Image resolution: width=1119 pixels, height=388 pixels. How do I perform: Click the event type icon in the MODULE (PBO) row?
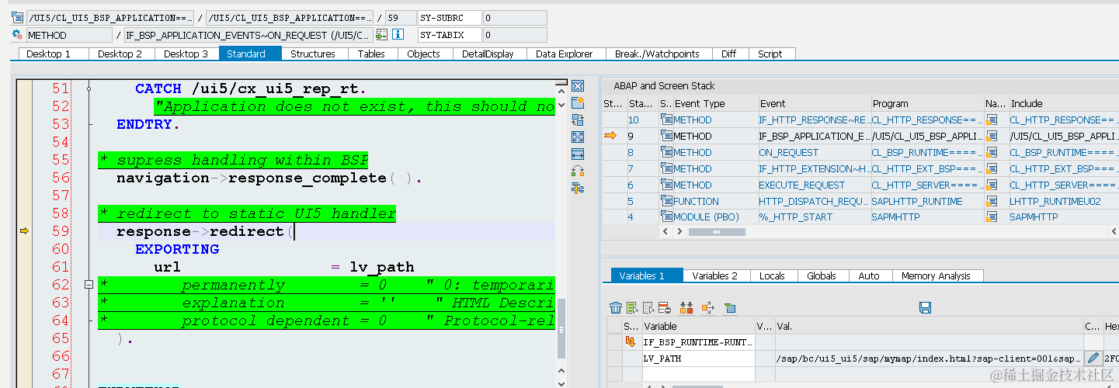click(x=666, y=217)
